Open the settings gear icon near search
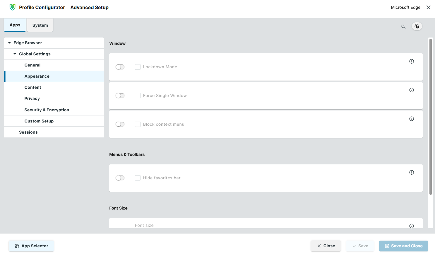 coord(417,26)
